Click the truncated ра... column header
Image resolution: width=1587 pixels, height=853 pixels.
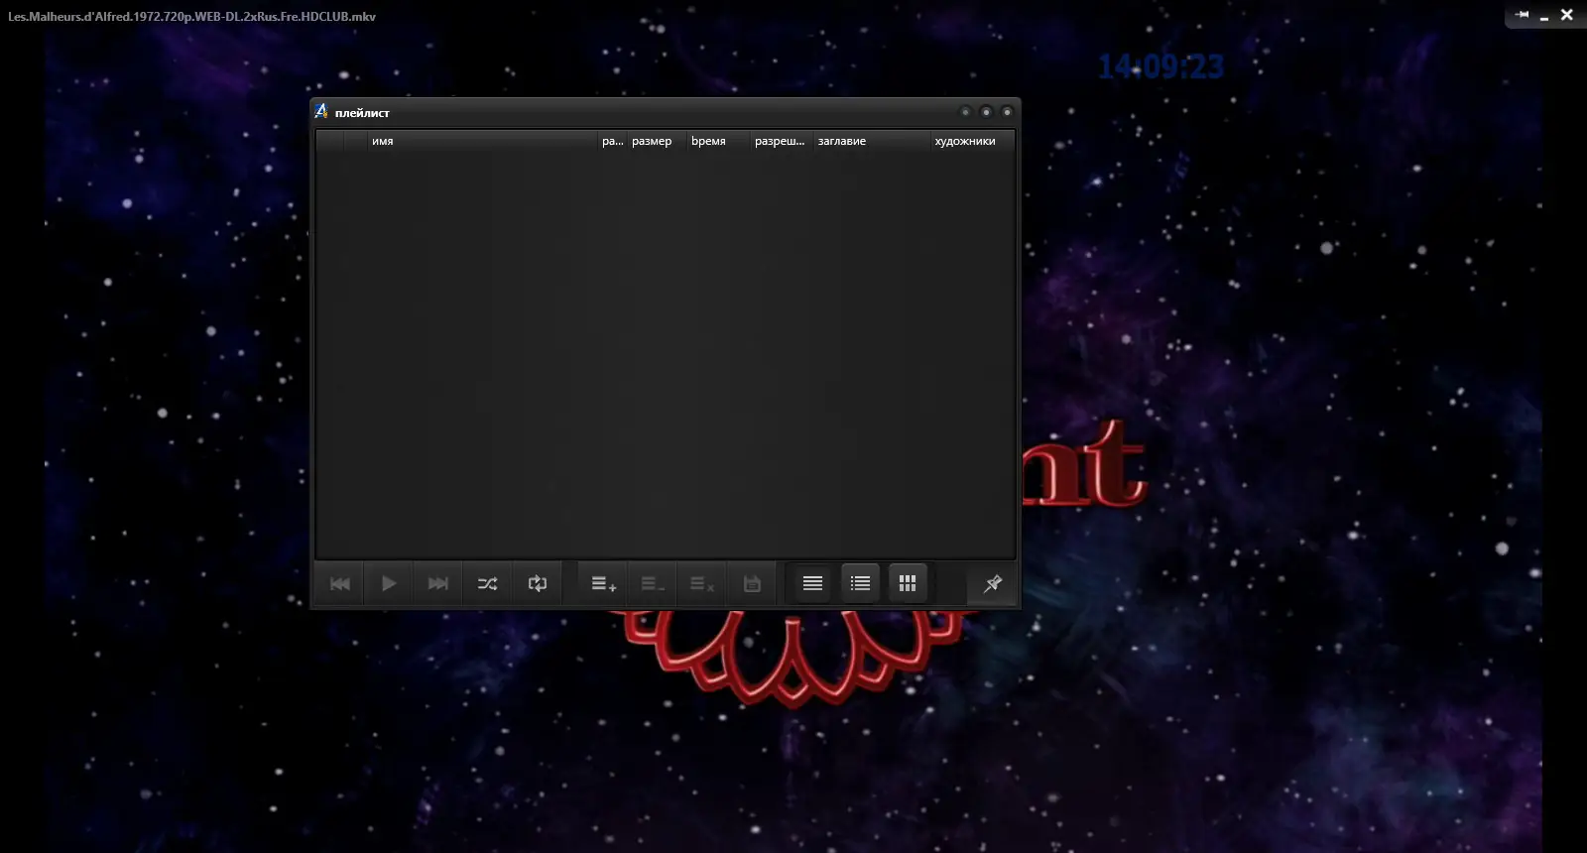(613, 141)
